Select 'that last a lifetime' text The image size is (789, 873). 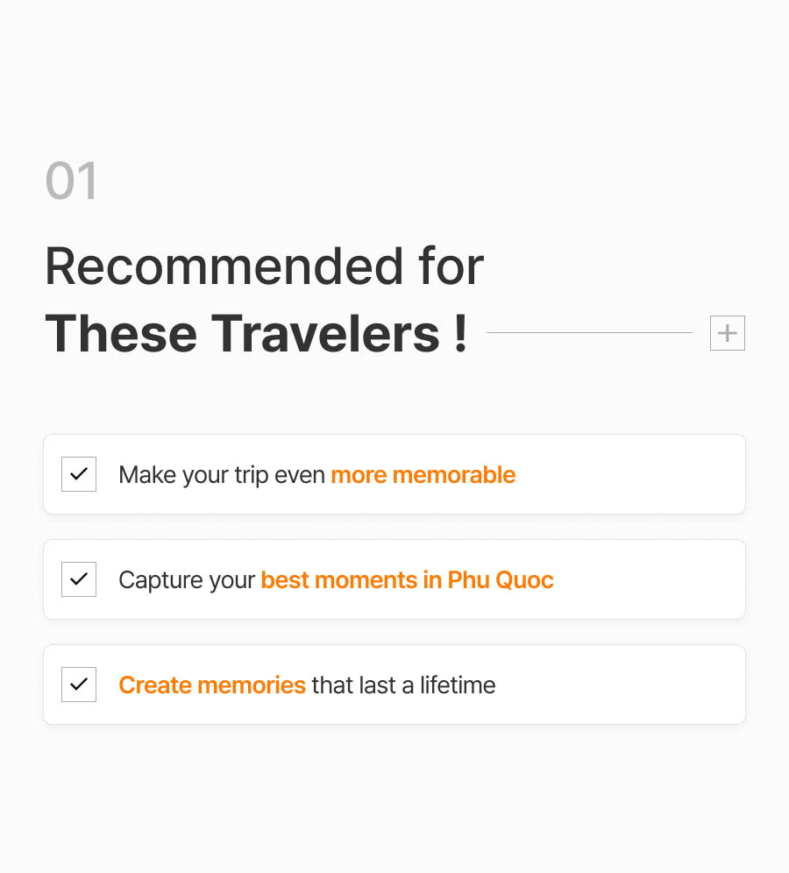tap(403, 685)
